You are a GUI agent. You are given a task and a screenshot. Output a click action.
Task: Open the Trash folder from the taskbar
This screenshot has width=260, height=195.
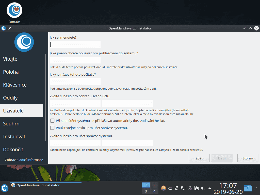click(248, 188)
